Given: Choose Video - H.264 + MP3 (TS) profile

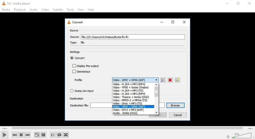Looking at the screenshot, I should pos(133,91).
